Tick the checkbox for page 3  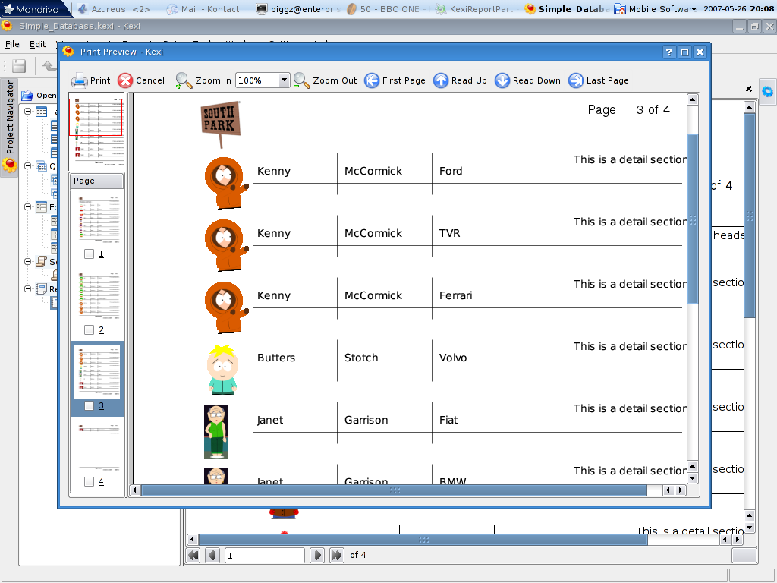(x=90, y=405)
